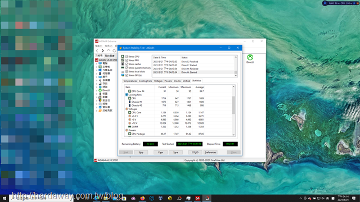Switch to the Clocks tab
360x202 pixels.
177,81
